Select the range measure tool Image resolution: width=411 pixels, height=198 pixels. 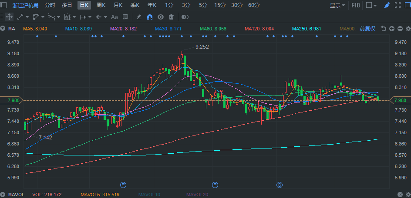(83, 17)
